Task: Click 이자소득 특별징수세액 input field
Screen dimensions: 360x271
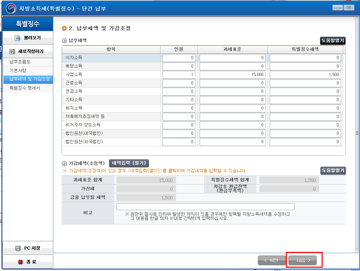Action: click(x=305, y=58)
